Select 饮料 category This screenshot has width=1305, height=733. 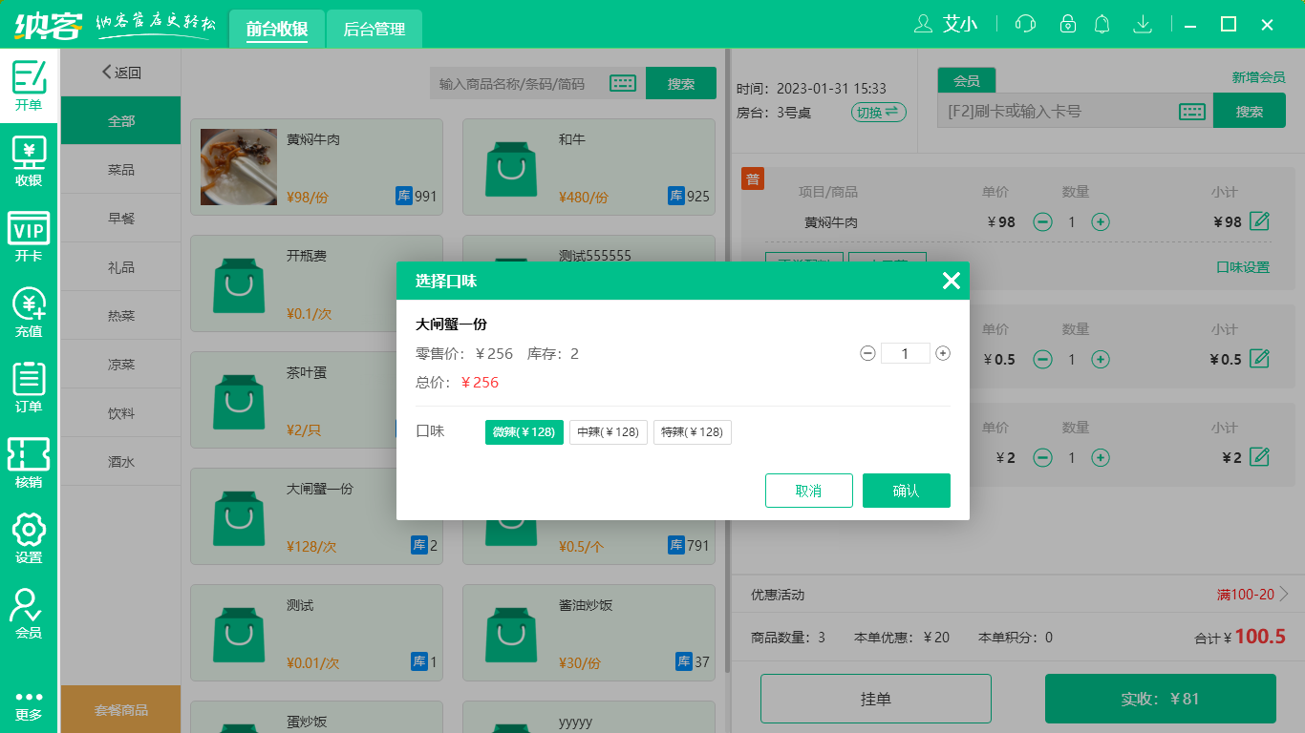coord(121,413)
